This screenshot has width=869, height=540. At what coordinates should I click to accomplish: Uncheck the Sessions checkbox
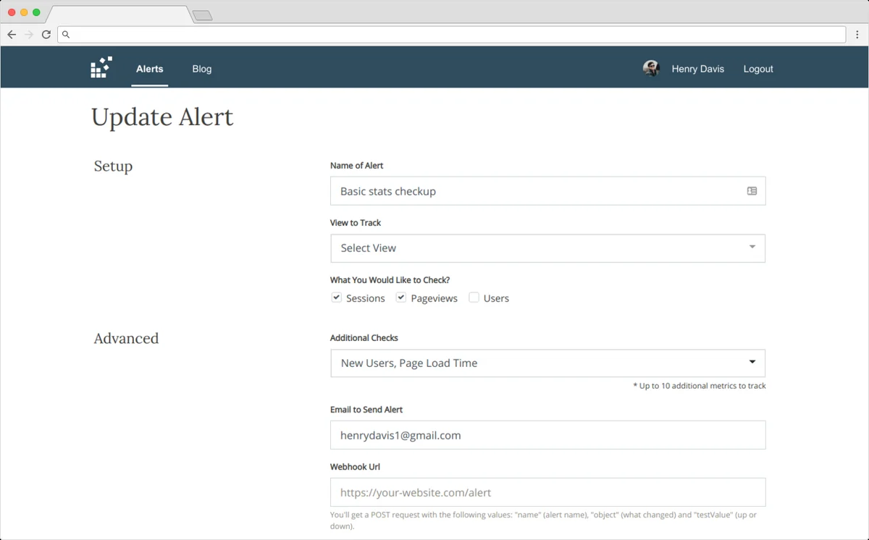[x=337, y=298]
